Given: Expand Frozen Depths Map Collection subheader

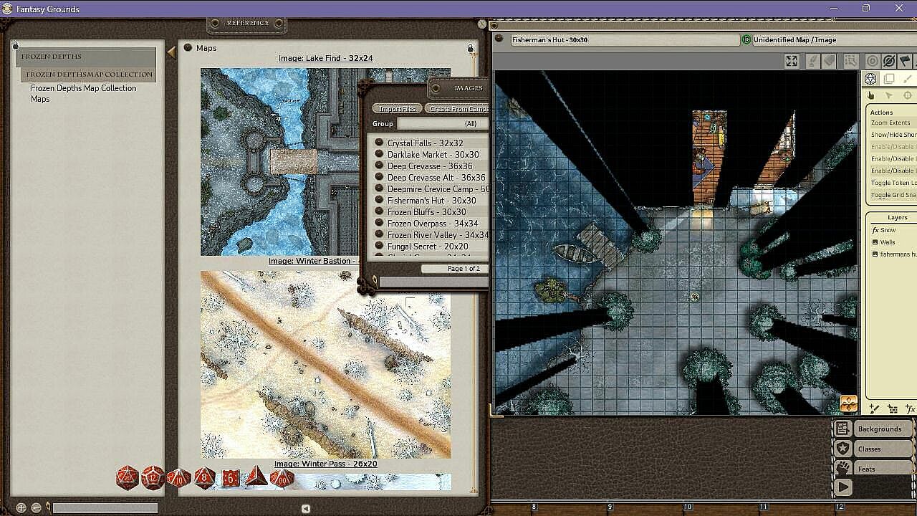Looking at the screenshot, I should click(90, 75).
